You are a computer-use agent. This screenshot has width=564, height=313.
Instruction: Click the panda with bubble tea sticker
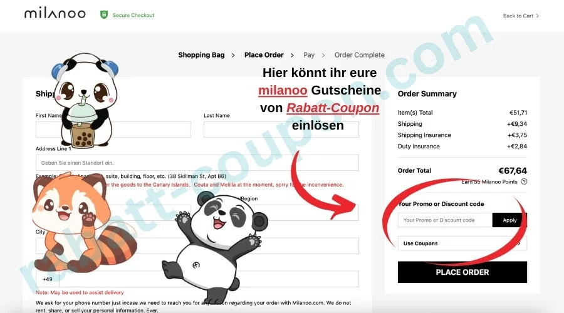pos(85,100)
